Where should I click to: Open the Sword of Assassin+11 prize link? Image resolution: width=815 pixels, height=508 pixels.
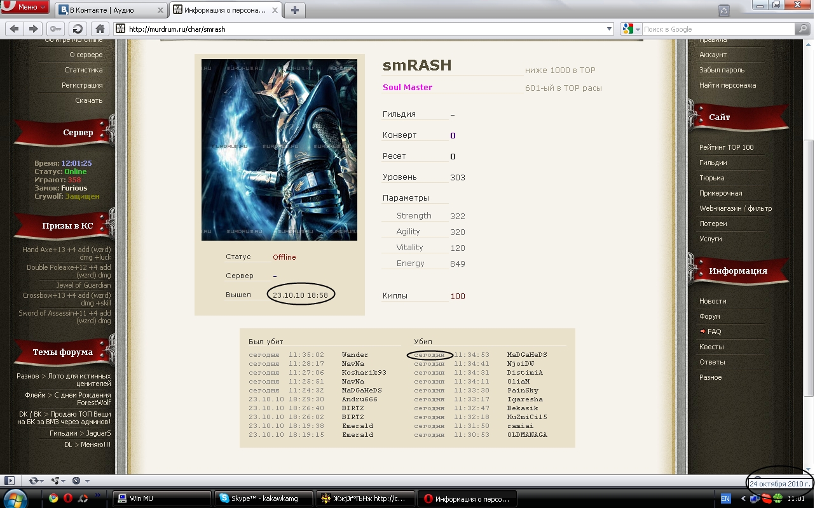[65, 317]
